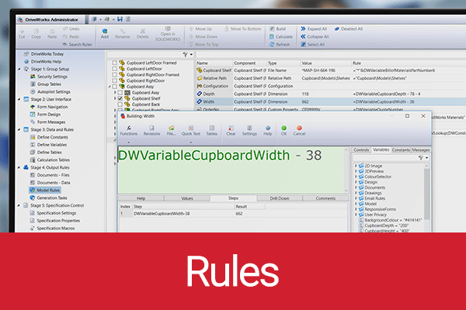Image resolution: width=466 pixels, height=310 pixels.
Task: Collapse Stage 1: Group Setup
Action: [x=19, y=69]
